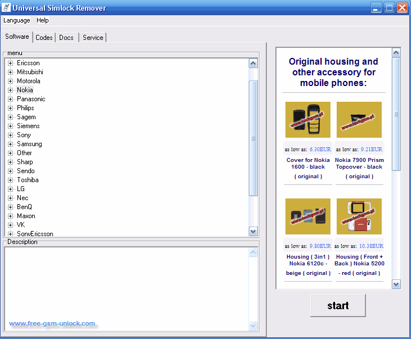Switch to the Codes tab

44,38
